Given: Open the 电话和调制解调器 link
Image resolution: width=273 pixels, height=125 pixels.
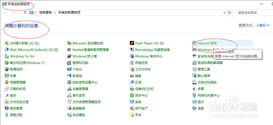Looking at the screenshot, I should [x=210, y=63].
